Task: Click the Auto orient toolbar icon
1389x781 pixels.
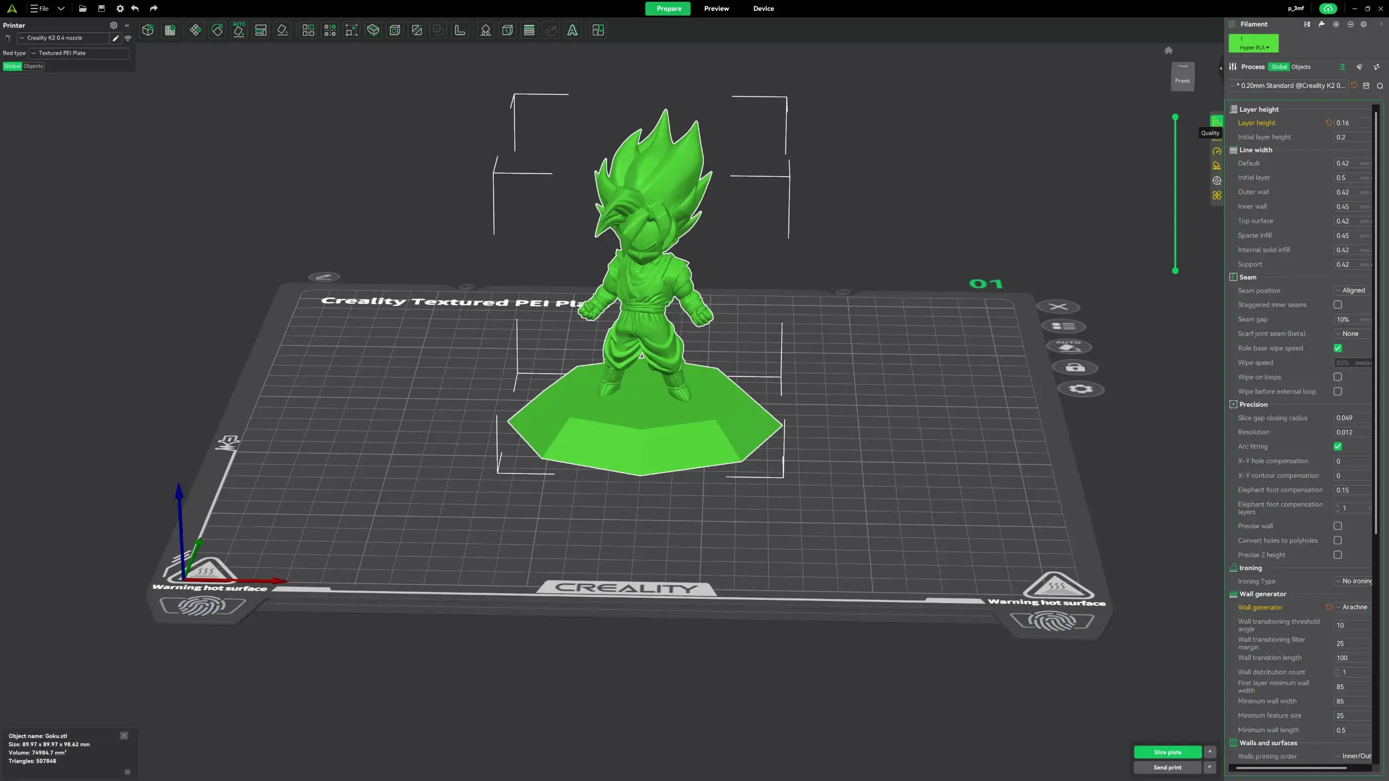Action: 239,30
